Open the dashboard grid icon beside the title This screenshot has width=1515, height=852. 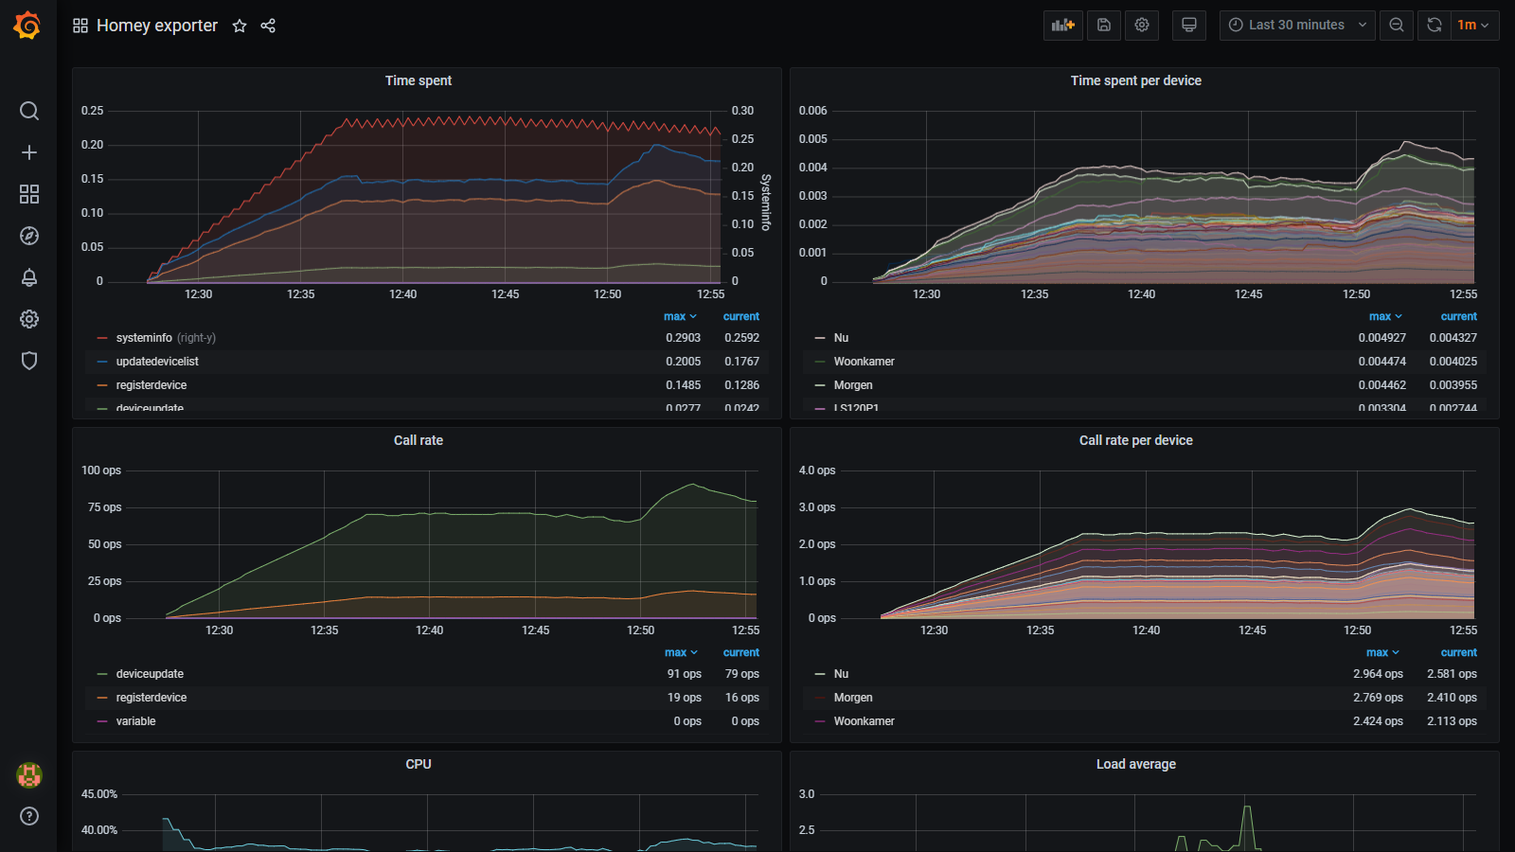(x=80, y=26)
